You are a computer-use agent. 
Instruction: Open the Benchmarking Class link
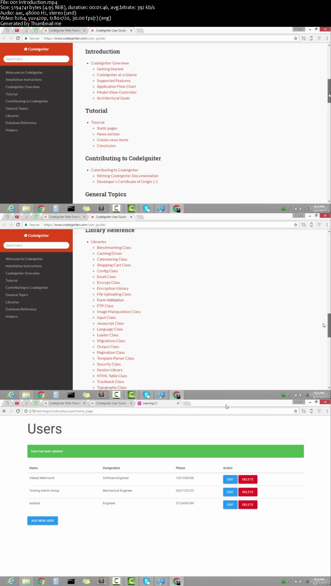click(114, 248)
